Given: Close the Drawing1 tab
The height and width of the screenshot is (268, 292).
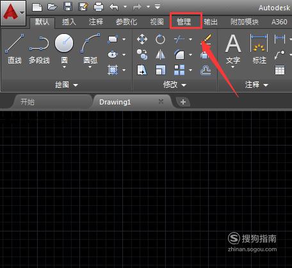Looking at the screenshot, I should (161, 101).
